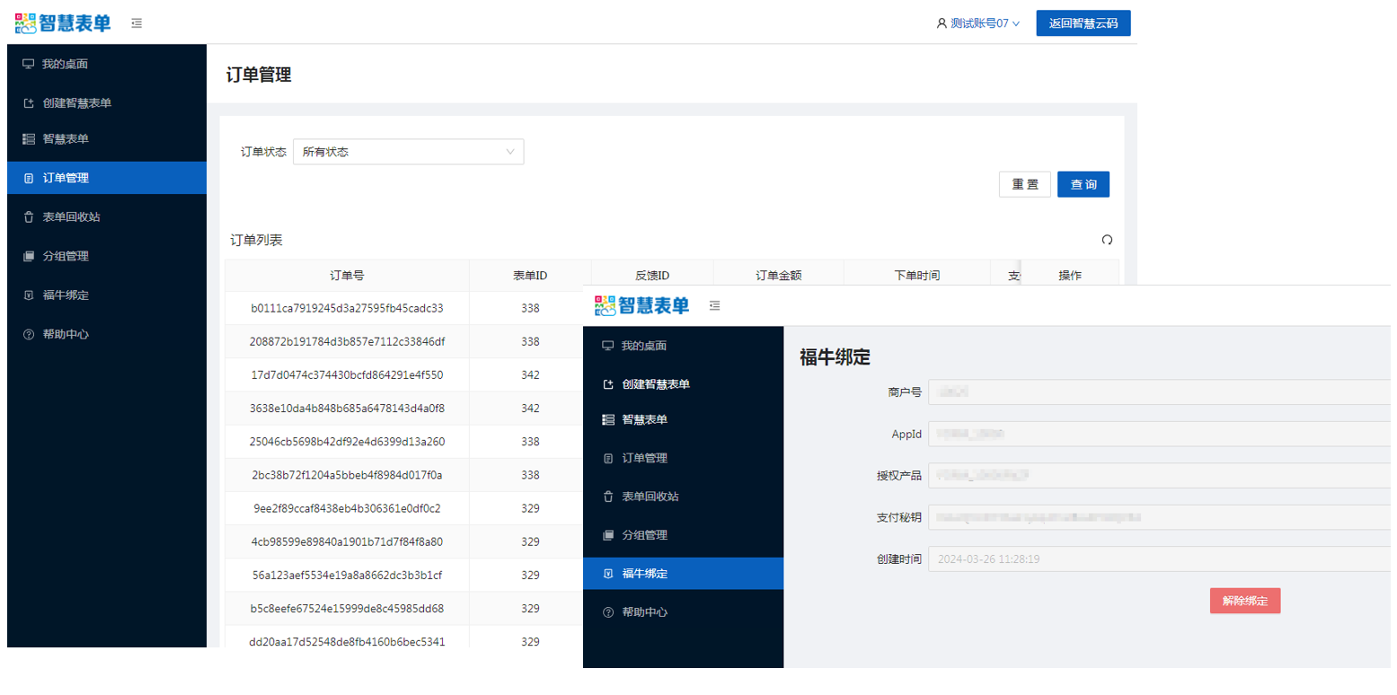Click the 返回智慧云码 button

pyautogui.click(x=1083, y=23)
